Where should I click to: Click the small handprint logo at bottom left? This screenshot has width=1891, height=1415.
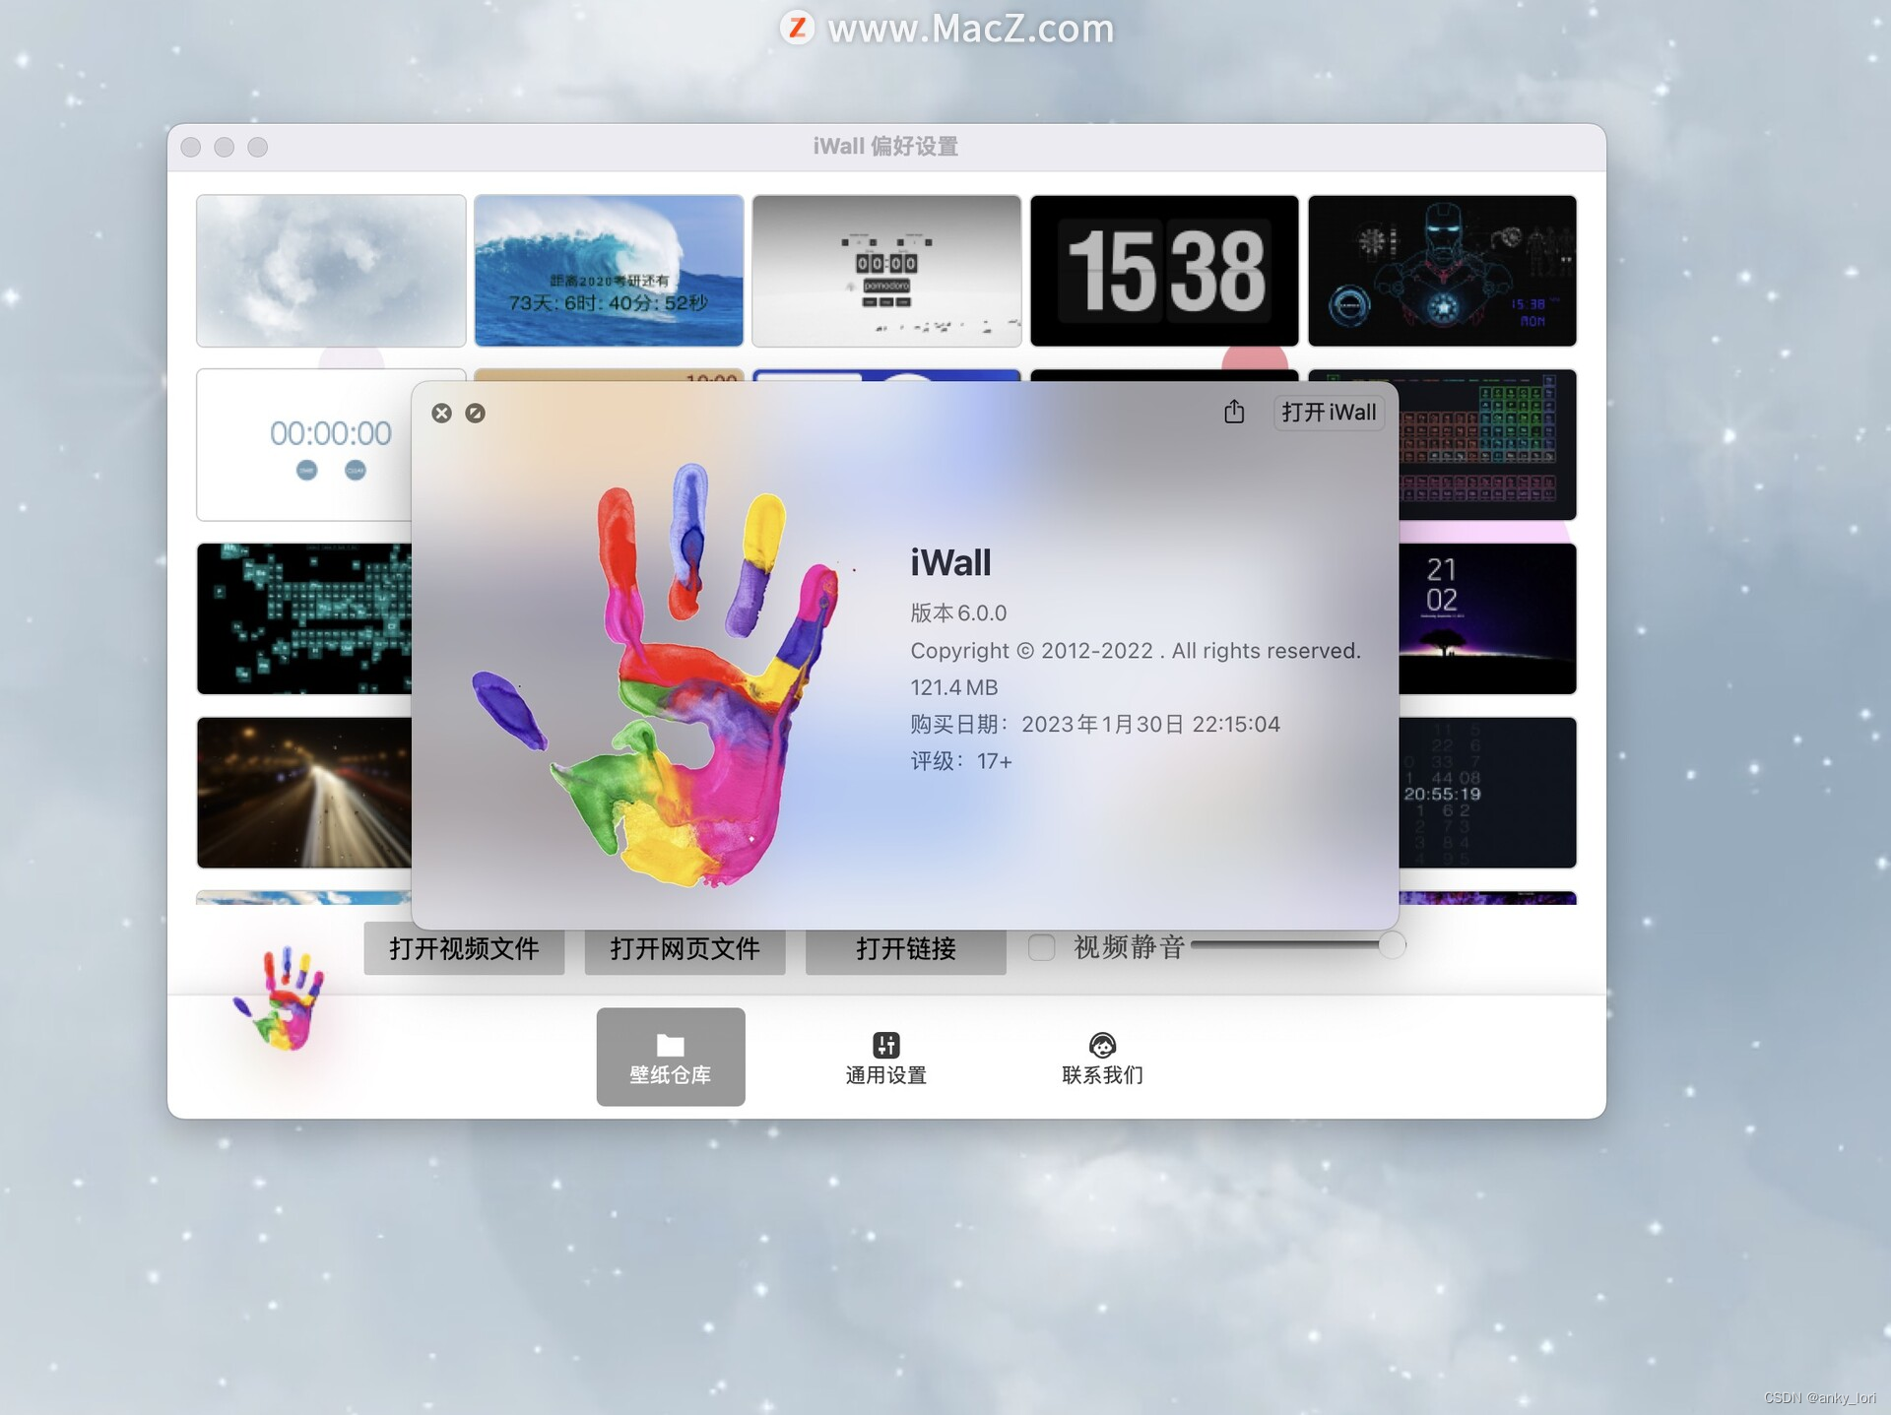point(281,997)
